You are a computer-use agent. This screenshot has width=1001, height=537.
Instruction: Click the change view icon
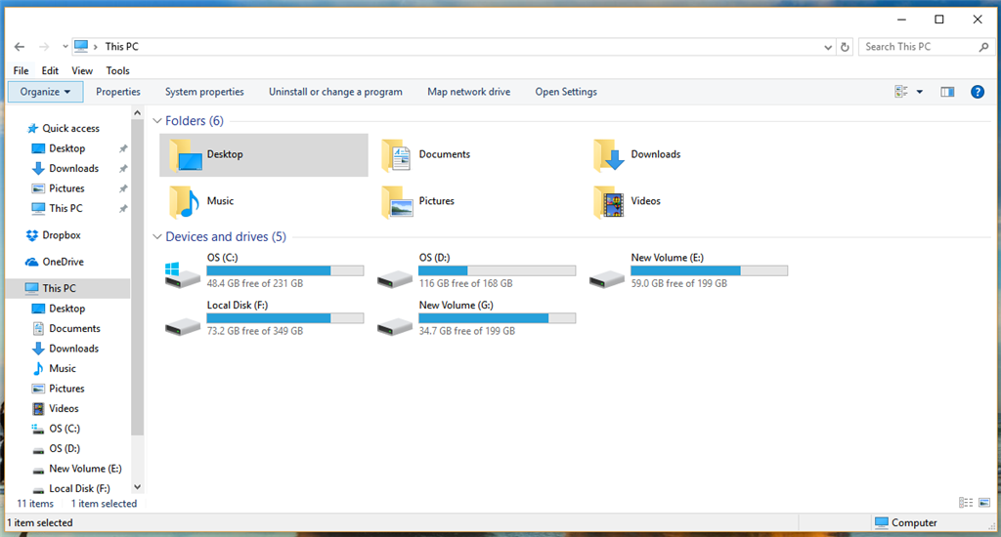click(x=900, y=92)
